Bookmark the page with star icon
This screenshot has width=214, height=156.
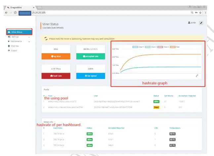click(x=200, y=13)
